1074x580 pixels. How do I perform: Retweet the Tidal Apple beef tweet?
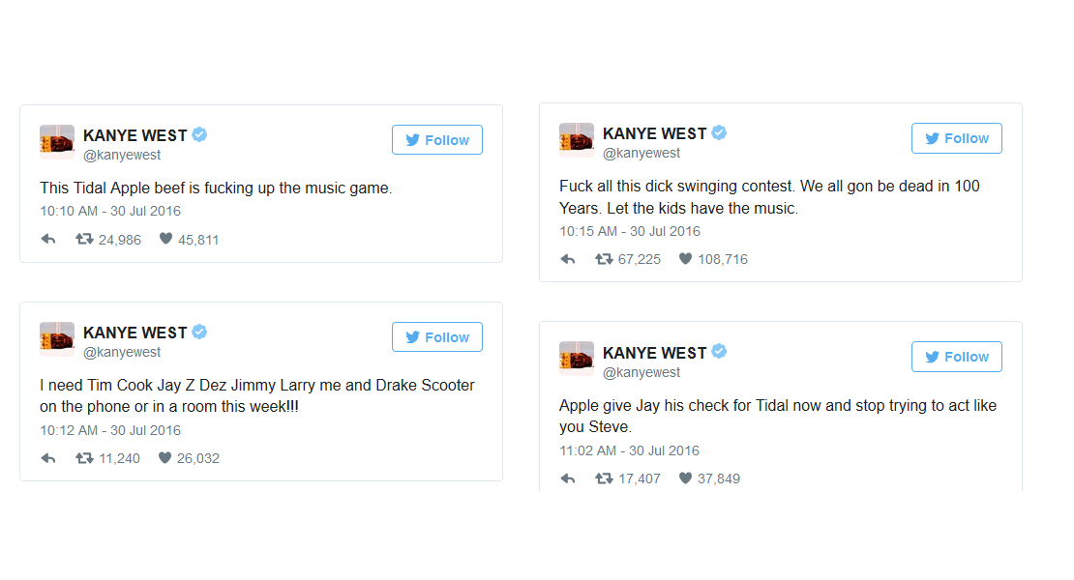84,240
